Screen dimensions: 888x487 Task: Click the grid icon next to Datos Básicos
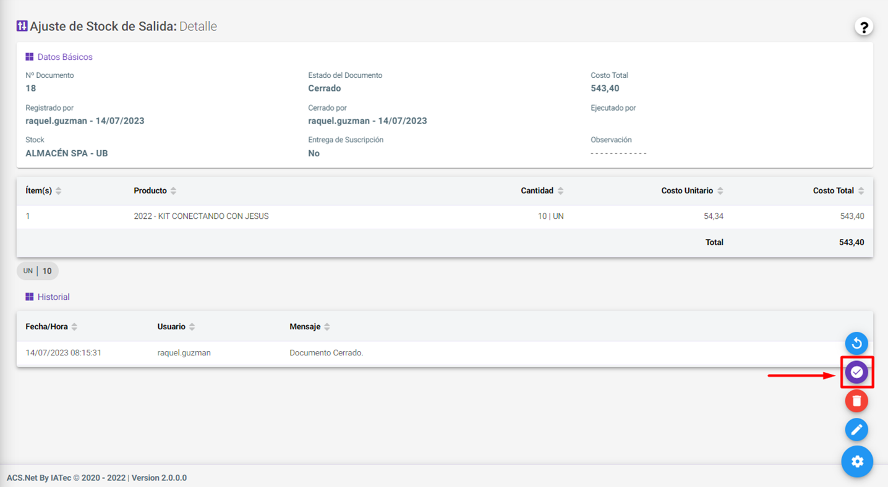click(x=29, y=57)
